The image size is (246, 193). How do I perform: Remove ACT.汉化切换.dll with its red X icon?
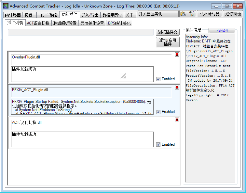(177, 120)
